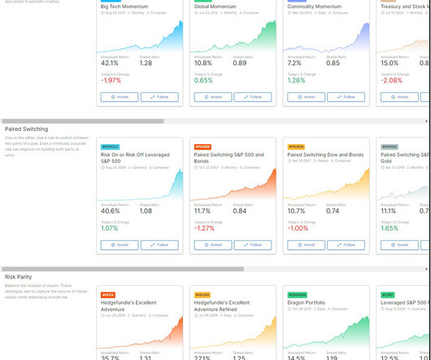Open Paired Switching S&P 500 and Bonds title
The height and width of the screenshot is (360, 431).
tap(229, 158)
